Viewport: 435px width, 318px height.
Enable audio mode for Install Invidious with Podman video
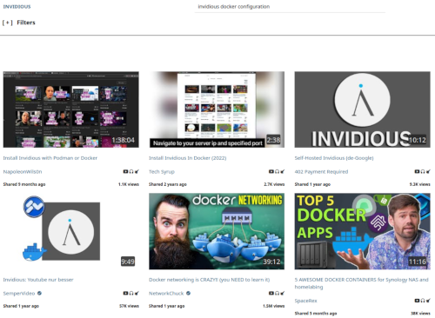click(x=131, y=171)
